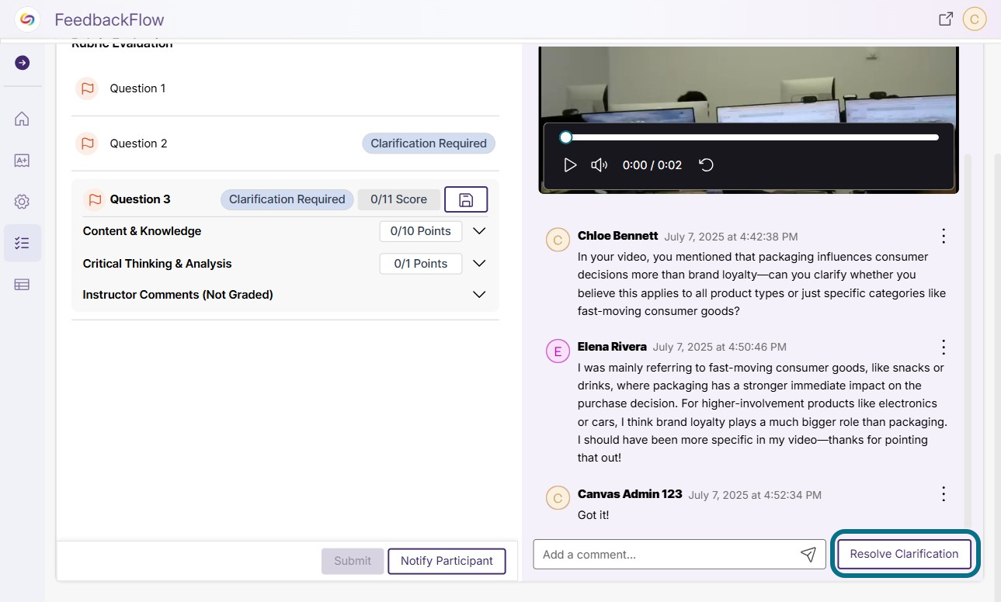Focus the Add a comment field
1001x602 pixels.
pyautogui.click(x=679, y=554)
